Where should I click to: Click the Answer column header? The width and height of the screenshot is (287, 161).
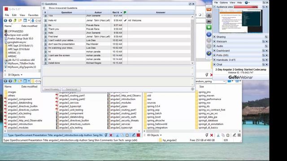(x=161, y=13)
